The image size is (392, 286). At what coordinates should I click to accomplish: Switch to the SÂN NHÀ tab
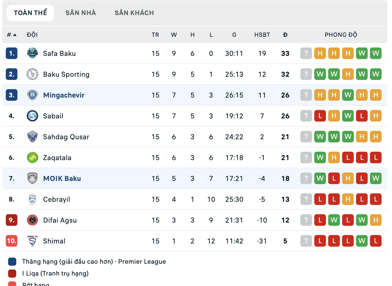[x=81, y=13]
